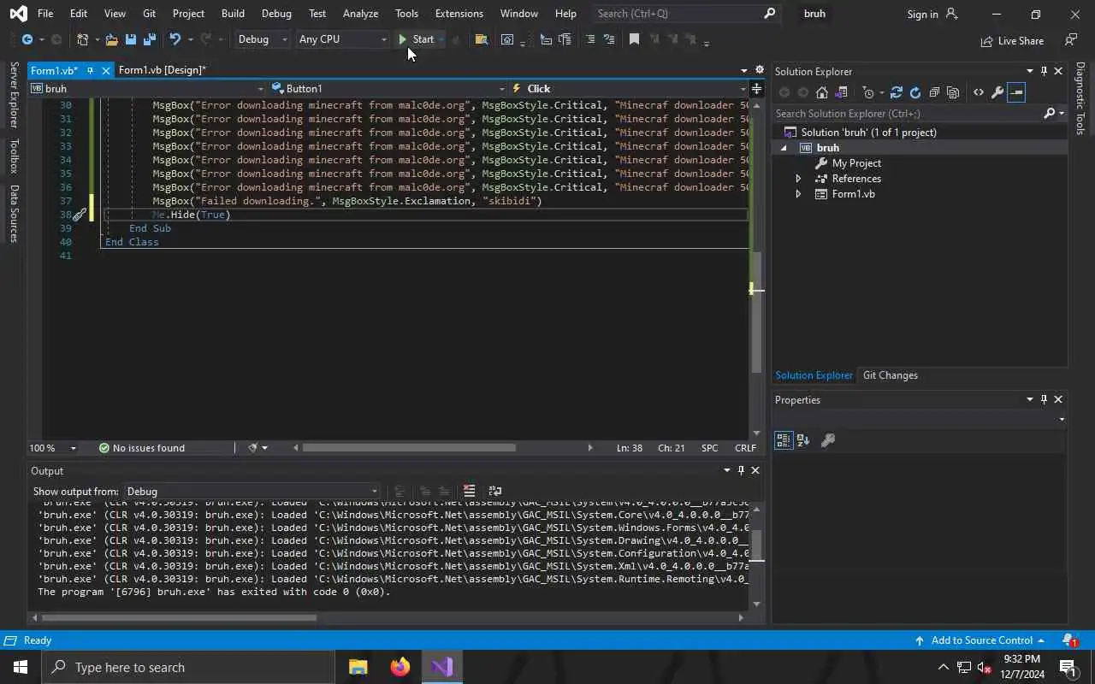The width and height of the screenshot is (1095, 684).
Task: Click Property Pages wrench in Properties panel
Action: coord(828,440)
